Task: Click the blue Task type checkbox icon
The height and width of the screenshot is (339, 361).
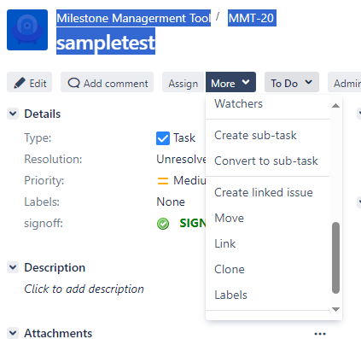Action: coord(163,138)
